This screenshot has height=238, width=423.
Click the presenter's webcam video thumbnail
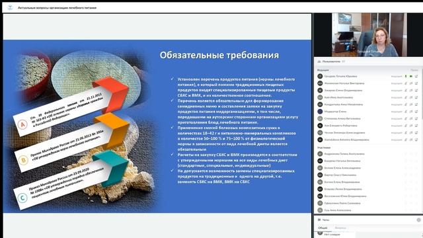(x=369, y=34)
